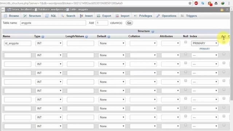Tick the A_I checkbox for id_anggota
The image size is (233, 131).
pyautogui.click(x=224, y=42)
